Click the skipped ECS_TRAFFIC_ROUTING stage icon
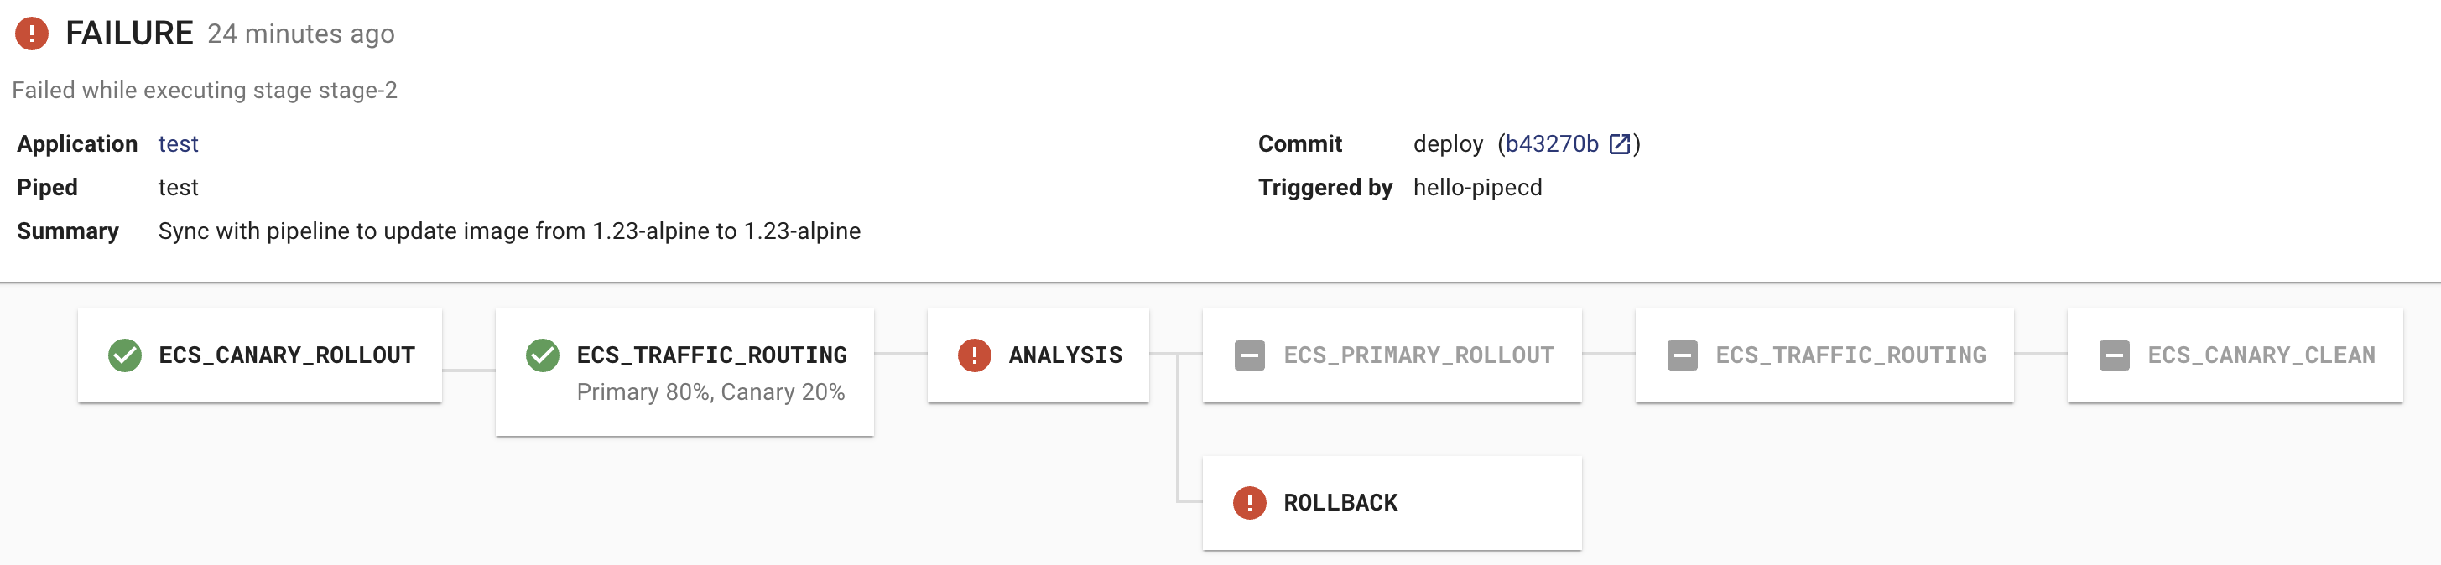Screen dimensions: 2441x565 click(1682, 355)
